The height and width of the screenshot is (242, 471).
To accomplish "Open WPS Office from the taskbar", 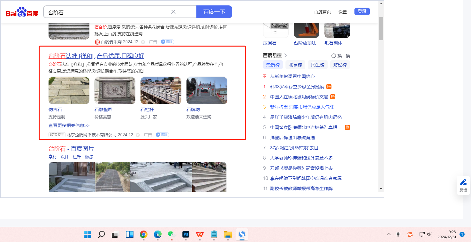I will point(200,235).
